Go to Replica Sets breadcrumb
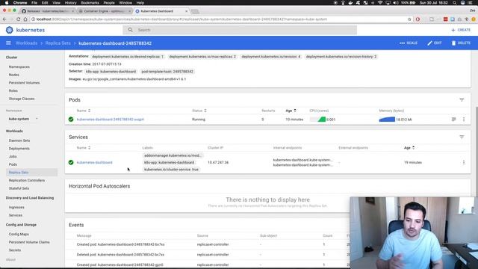 click(x=58, y=43)
